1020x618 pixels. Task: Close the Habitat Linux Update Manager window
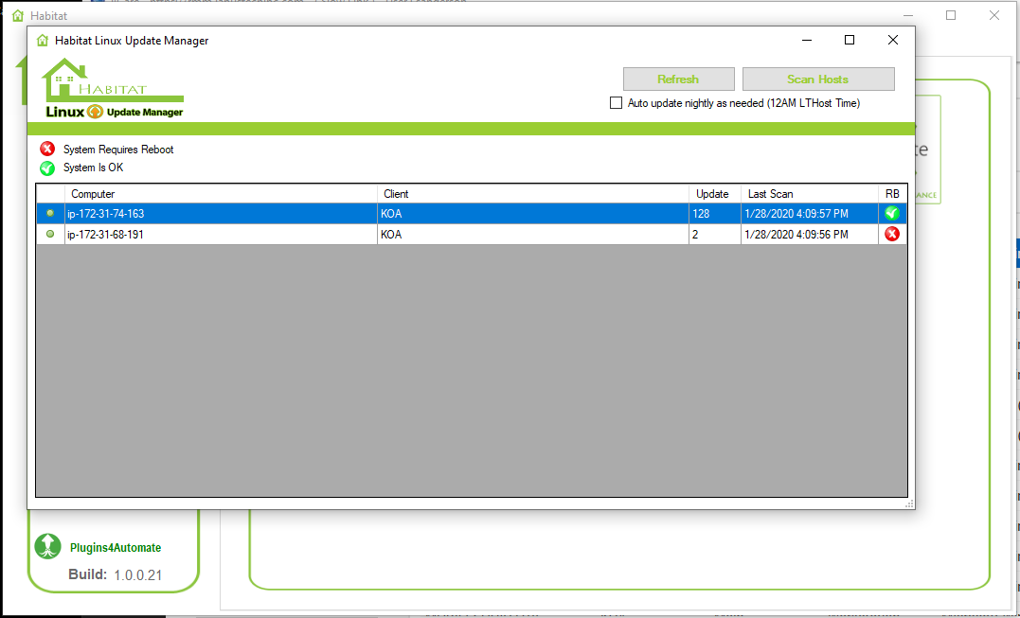(892, 41)
